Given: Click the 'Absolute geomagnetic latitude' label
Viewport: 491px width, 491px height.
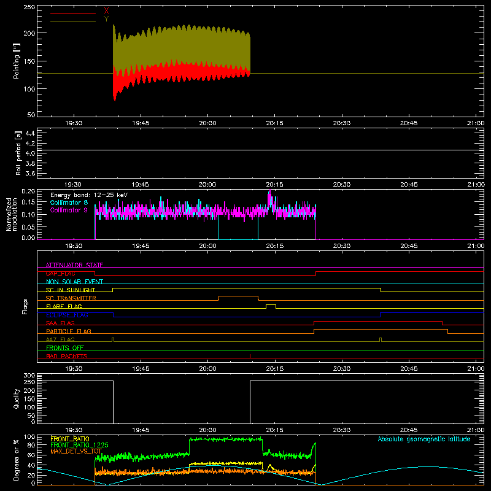Looking at the screenshot, I should coord(424,439).
